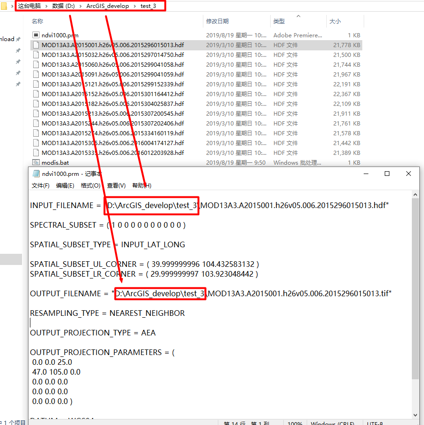Click test_3 folder in breadcrumb
The height and width of the screenshot is (425, 424).
(x=148, y=6)
